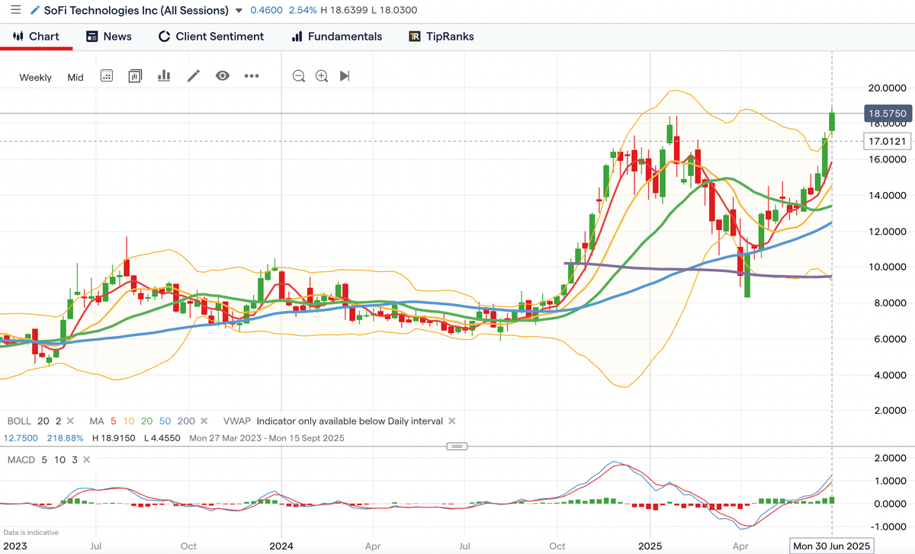Click the Mon 30 Jun 2025 date marker

tap(830, 546)
